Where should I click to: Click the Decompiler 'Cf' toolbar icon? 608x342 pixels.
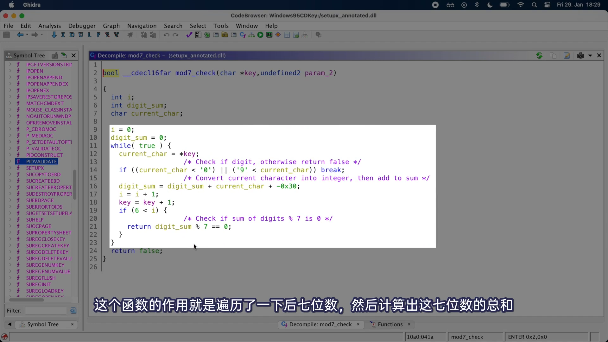[x=243, y=35]
